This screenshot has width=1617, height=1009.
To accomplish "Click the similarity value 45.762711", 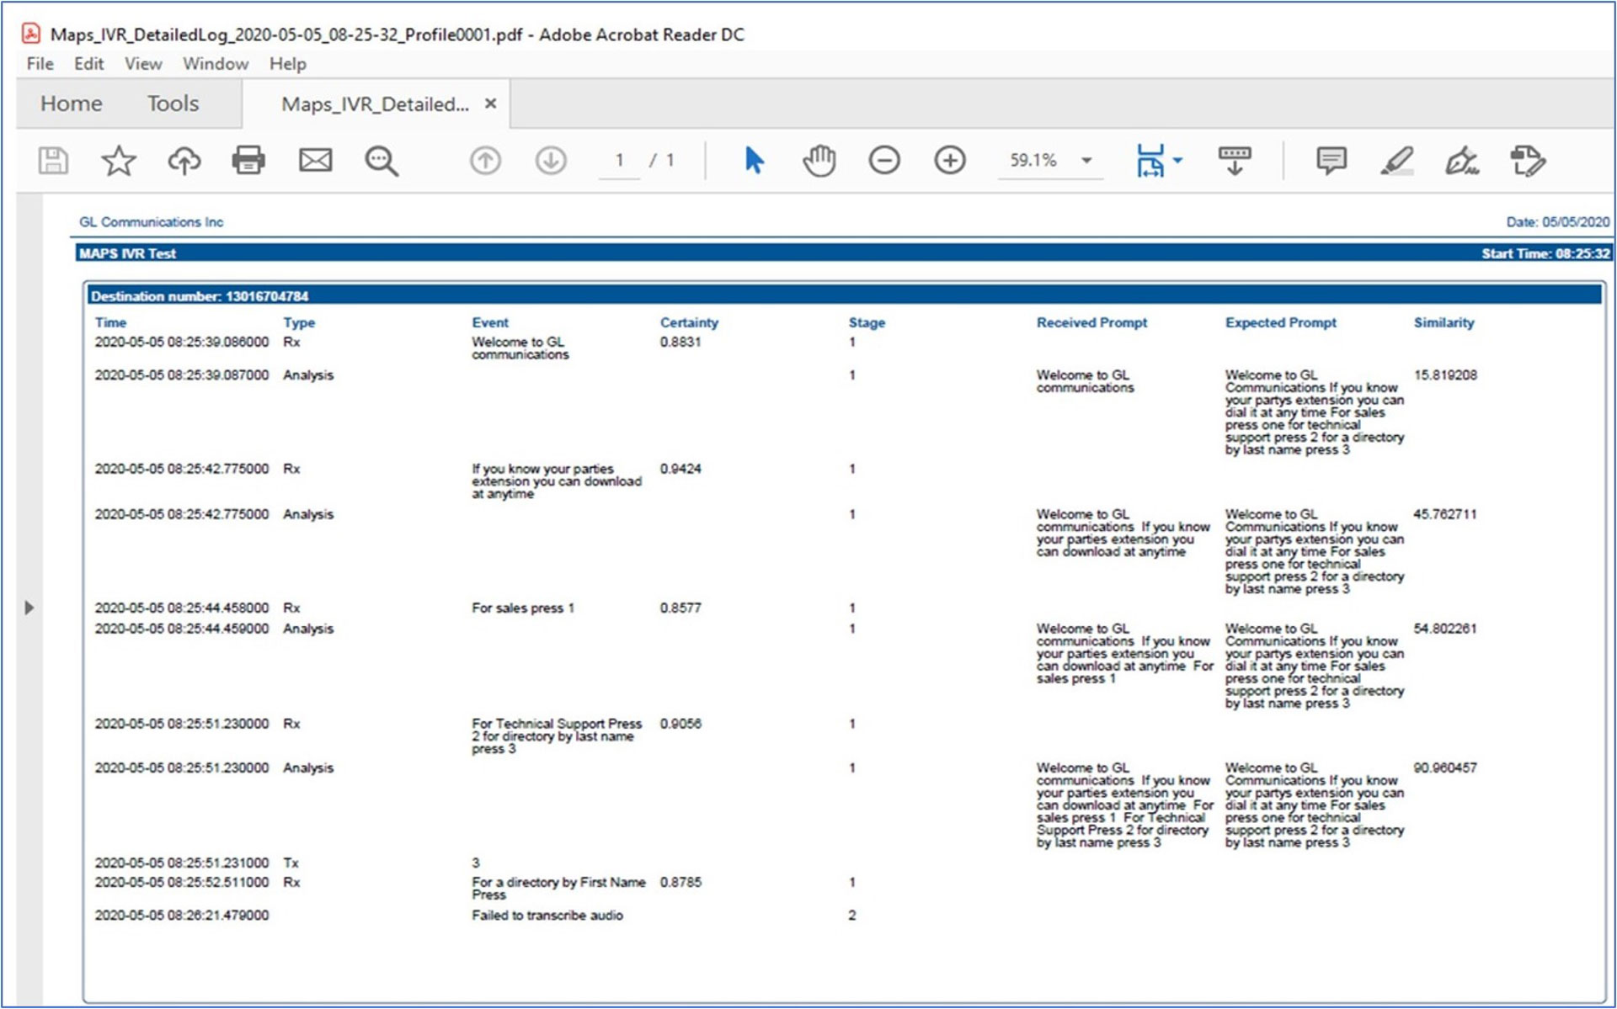I will pos(1445,513).
